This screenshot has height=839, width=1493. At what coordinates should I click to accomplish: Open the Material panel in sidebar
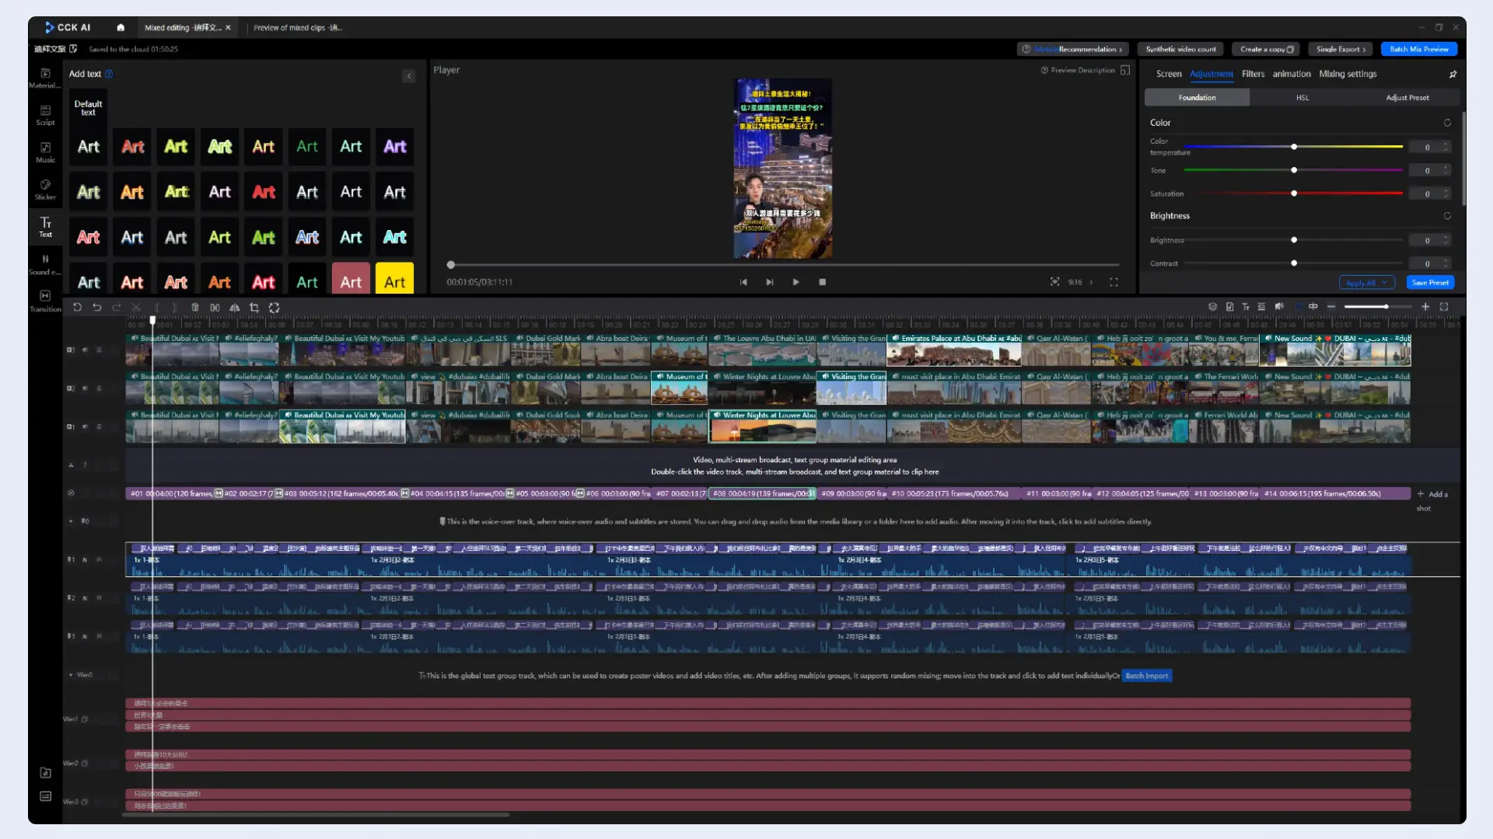(x=45, y=78)
